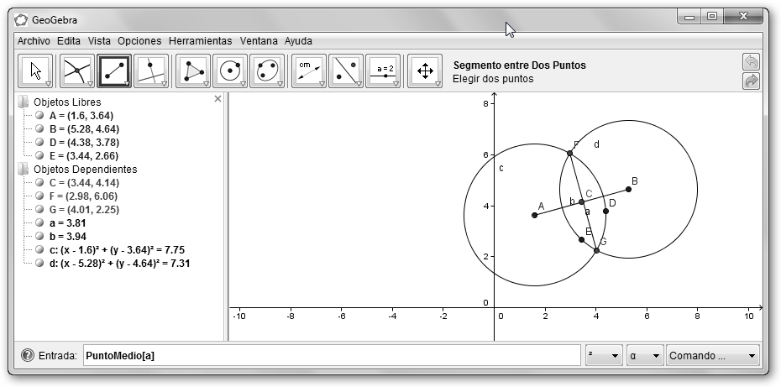The image size is (781, 387).
Task: Select the Move arrow tool
Action: 35,71
